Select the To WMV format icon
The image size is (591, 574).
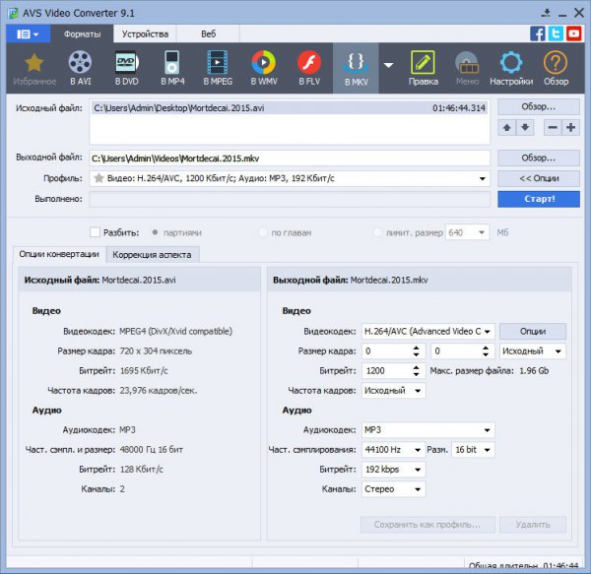[x=264, y=69]
